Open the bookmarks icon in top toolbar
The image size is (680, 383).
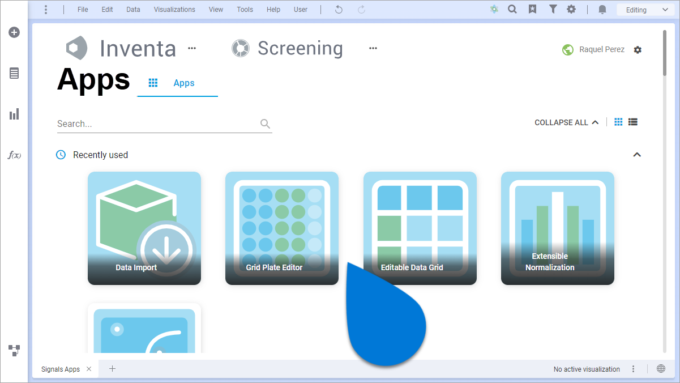pyautogui.click(x=532, y=10)
